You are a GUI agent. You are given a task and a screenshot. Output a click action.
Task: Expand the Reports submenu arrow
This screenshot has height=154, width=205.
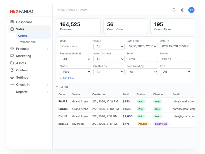tap(48, 92)
